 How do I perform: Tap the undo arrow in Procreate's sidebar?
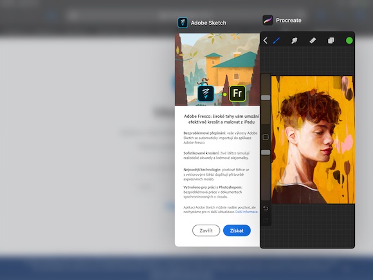coord(266,209)
